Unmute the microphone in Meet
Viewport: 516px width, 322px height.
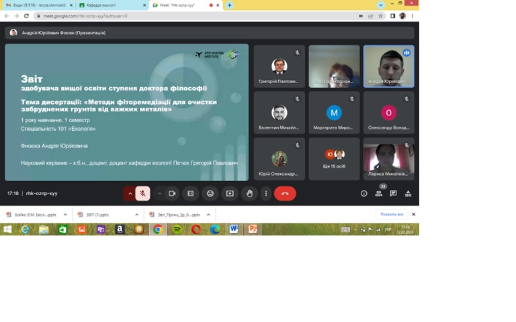click(x=142, y=193)
